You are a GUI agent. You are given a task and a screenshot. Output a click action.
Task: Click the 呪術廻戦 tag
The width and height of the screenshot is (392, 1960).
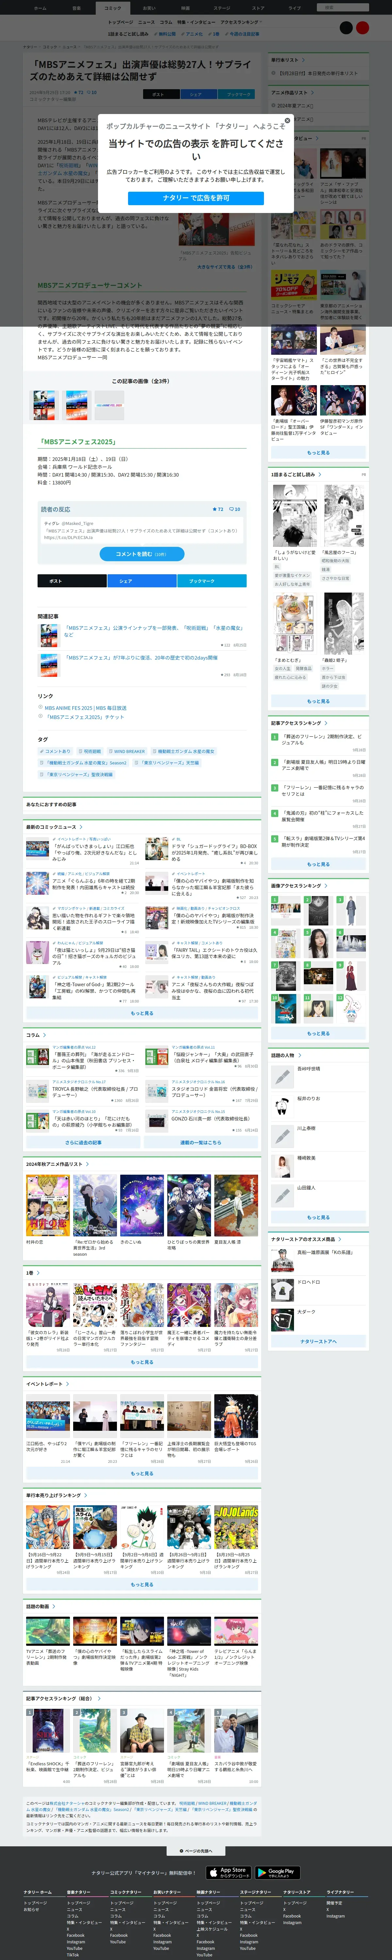pos(89,751)
